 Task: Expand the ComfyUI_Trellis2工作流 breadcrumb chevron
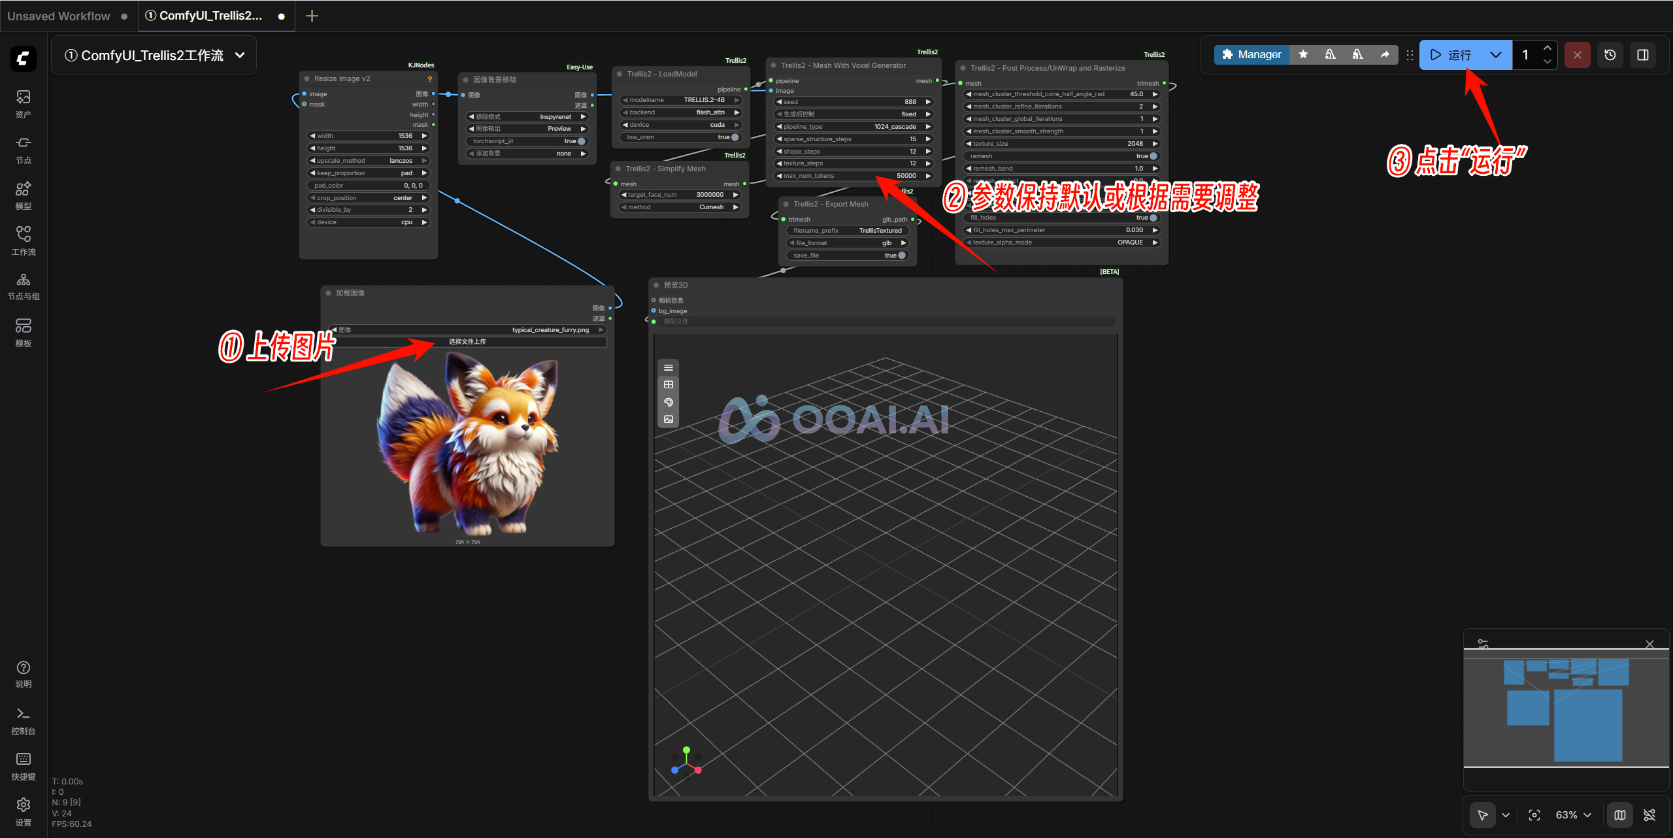pyautogui.click(x=240, y=56)
